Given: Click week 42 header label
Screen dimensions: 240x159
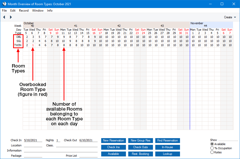Looking at the screenshot, I should tap(119, 26).
